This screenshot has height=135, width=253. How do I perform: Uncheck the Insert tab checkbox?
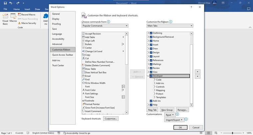point(151,45)
